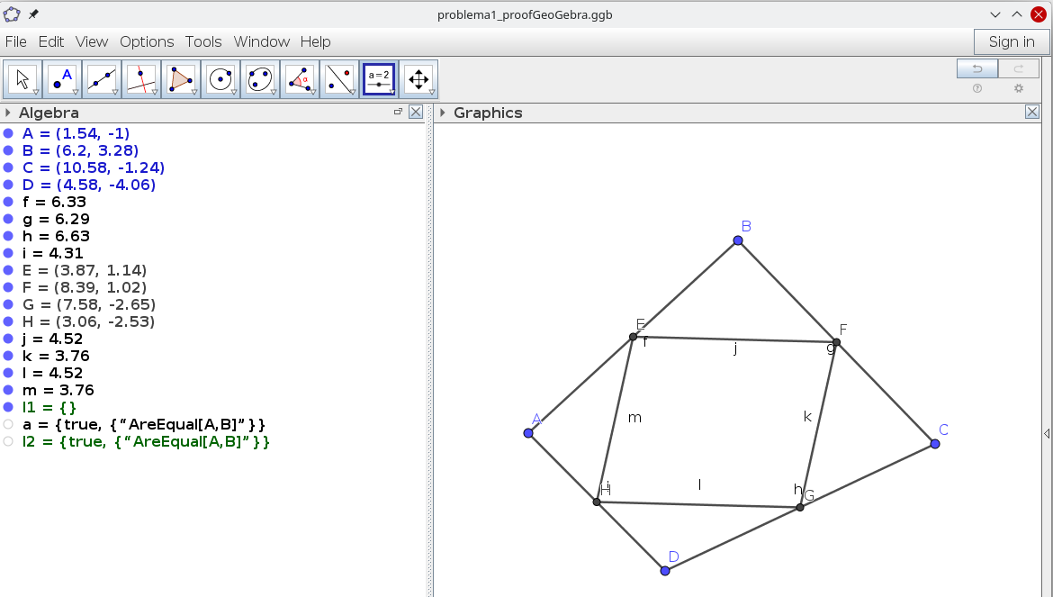Open the Polygon tool dropdown arrow

click(x=194, y=92)
